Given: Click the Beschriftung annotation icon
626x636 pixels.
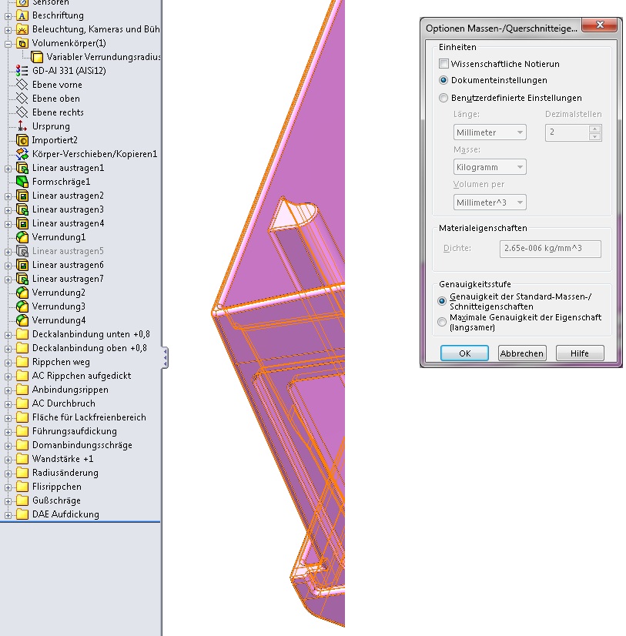Looking at the screenshot, I should 22,16.
